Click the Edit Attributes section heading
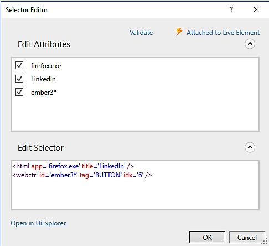This screenshot has width=269, height=246. 44,44
